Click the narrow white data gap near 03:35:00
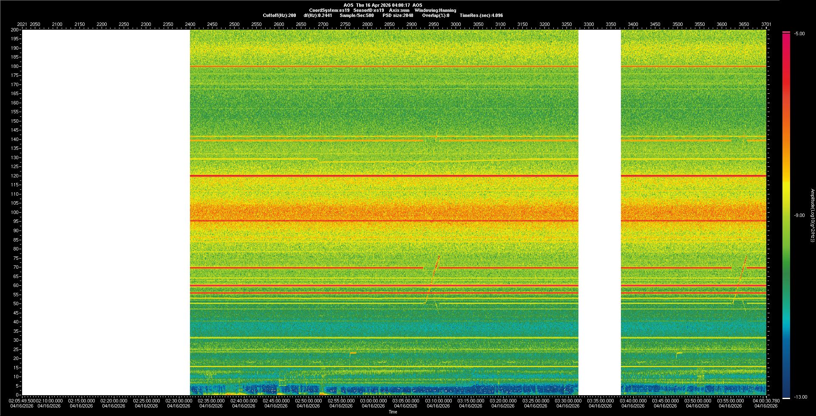This screenshot has width=816, height=416. point(599,212)
